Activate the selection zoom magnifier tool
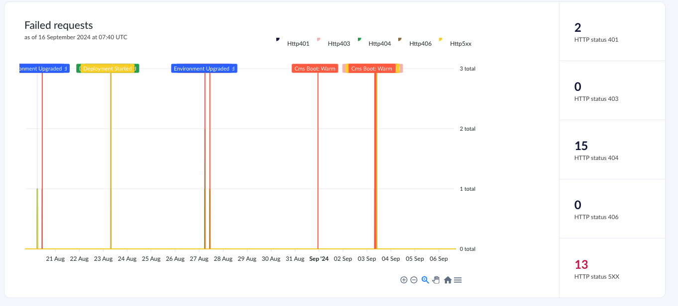The image size is (678, 306). point(425,280)
